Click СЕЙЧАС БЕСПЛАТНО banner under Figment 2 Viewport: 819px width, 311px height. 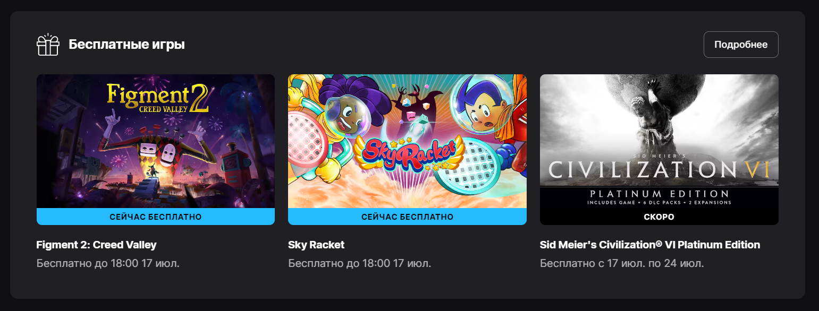(x=156, y=217)
